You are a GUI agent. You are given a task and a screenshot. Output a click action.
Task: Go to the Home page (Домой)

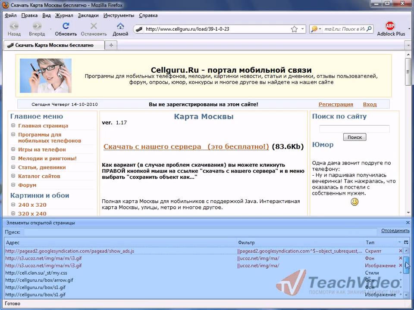(120, 29)
